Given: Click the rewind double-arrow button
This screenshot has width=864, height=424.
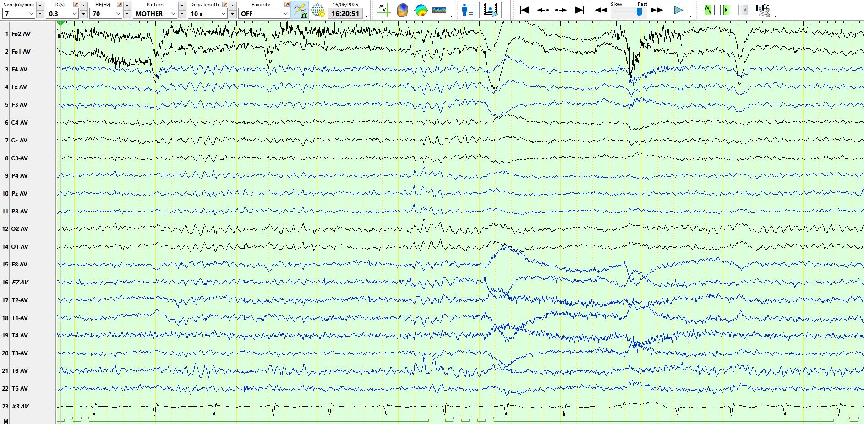Looking at the screenshot, I should 601,10.
